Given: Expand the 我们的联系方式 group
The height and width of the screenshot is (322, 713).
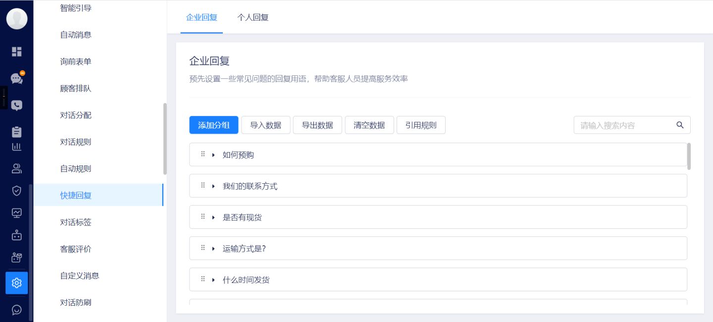Looking at the screenshot, I should (213, 186).
